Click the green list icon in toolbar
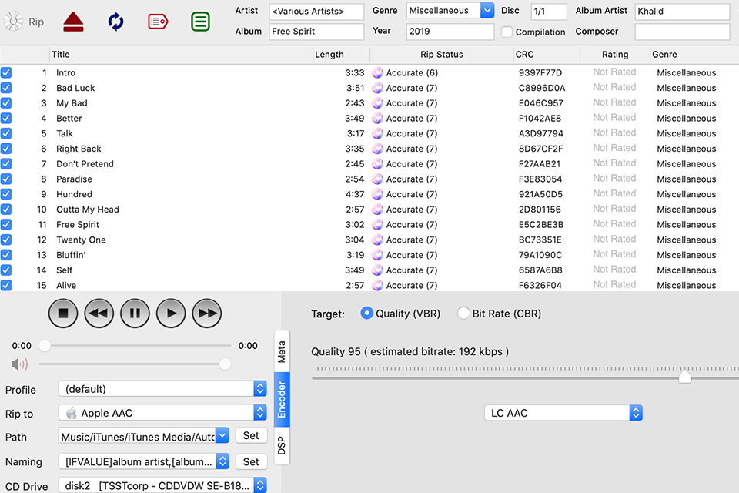Screen dimensions: 739x493 click(200, 22)
